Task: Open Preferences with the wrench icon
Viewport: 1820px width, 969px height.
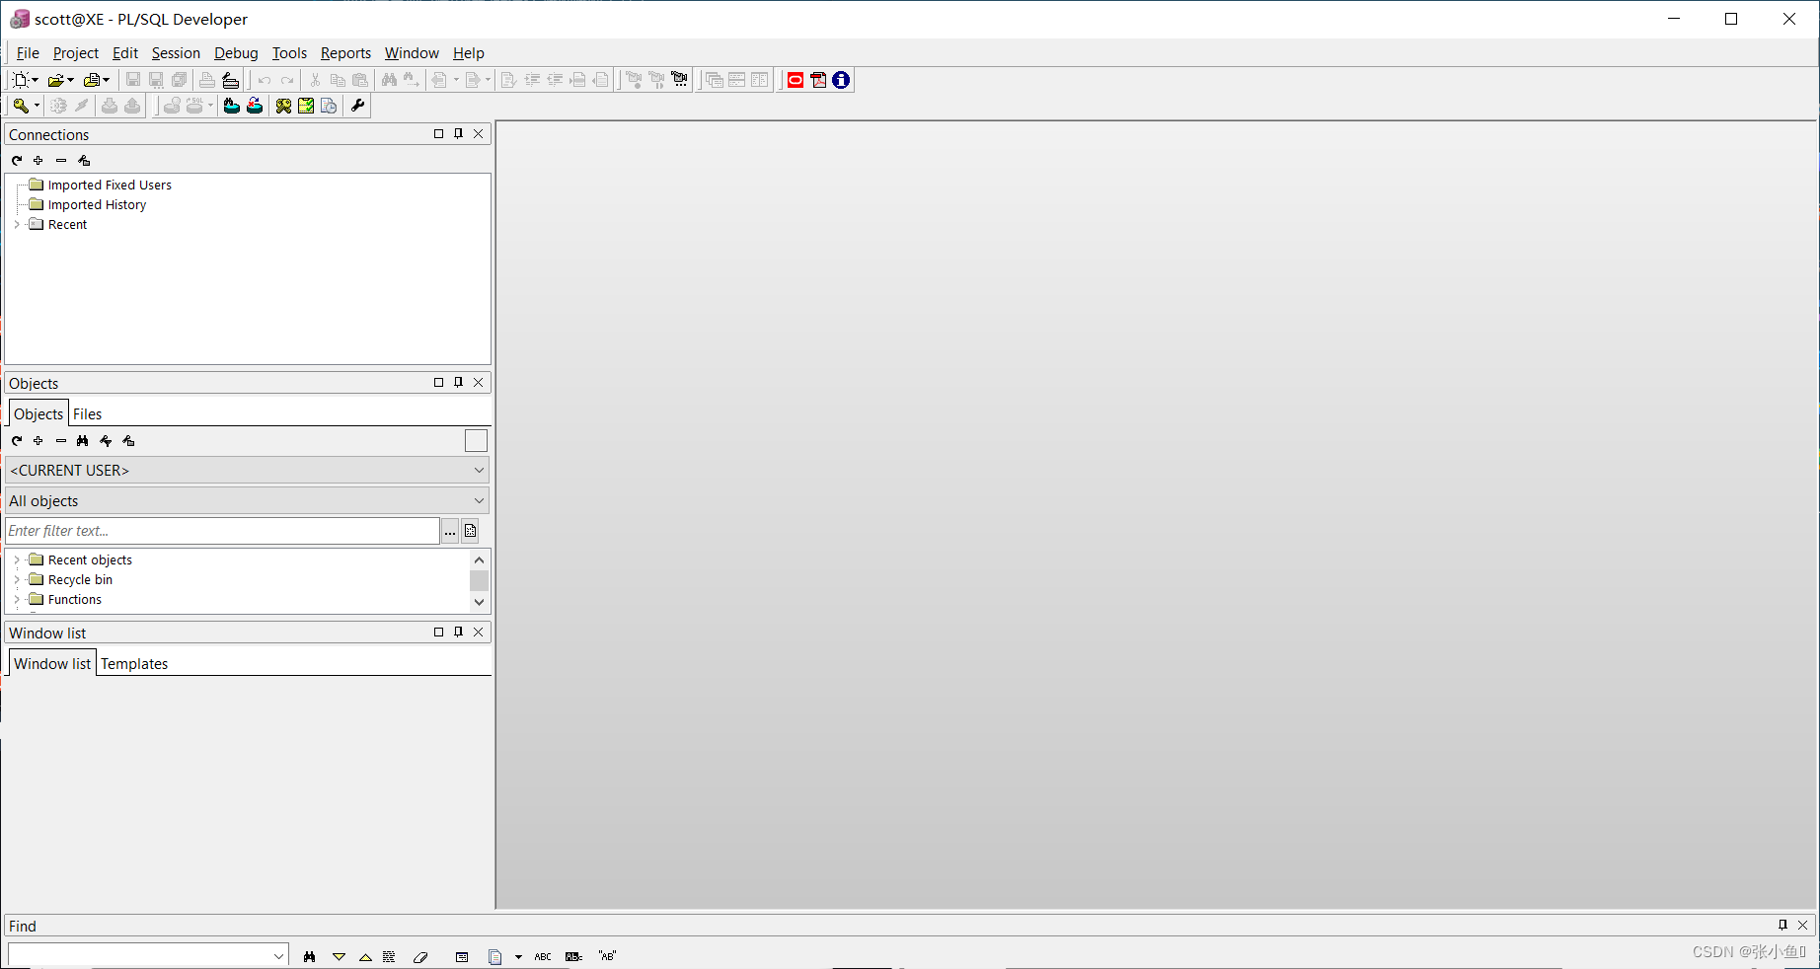Action: point(358,106)
